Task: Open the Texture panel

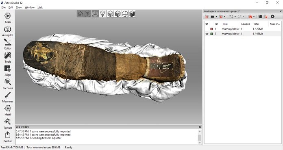Action: pos(8,124)
